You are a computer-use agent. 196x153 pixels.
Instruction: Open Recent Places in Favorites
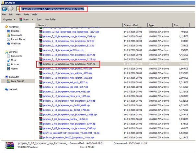[16, 39]
